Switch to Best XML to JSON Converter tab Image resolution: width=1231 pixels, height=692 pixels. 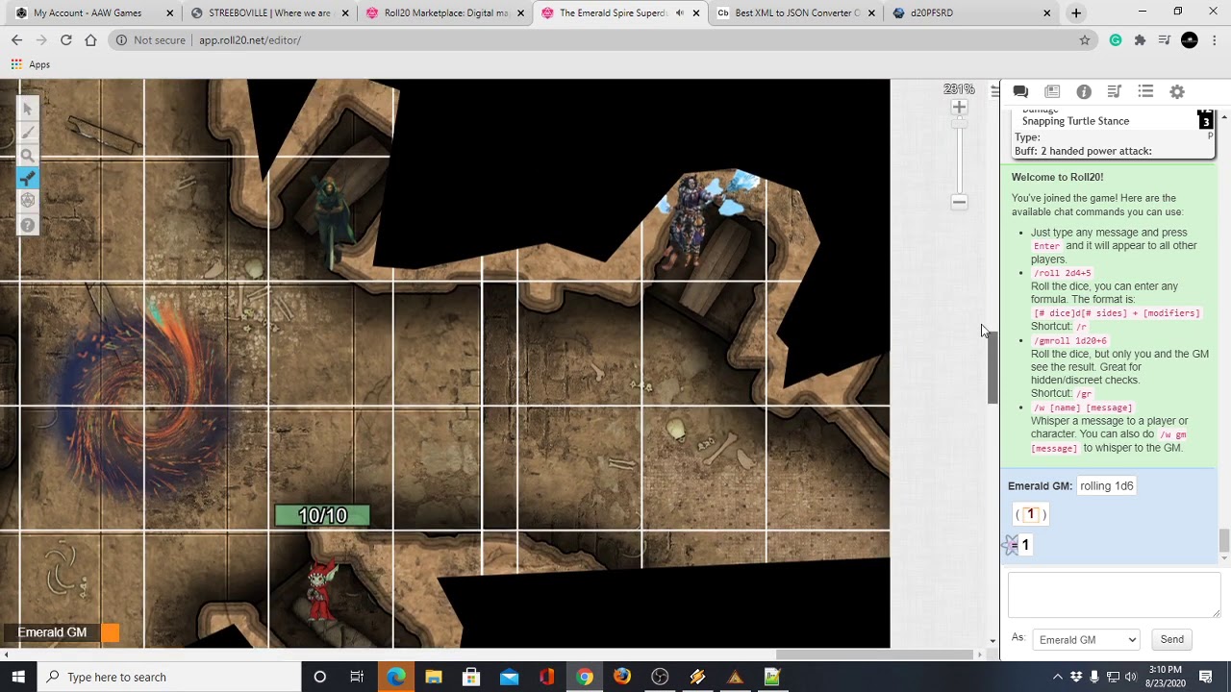796,12
